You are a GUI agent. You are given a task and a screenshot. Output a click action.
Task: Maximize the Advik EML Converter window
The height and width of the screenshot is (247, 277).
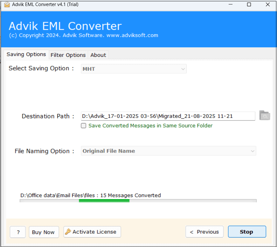coord(249,4)
